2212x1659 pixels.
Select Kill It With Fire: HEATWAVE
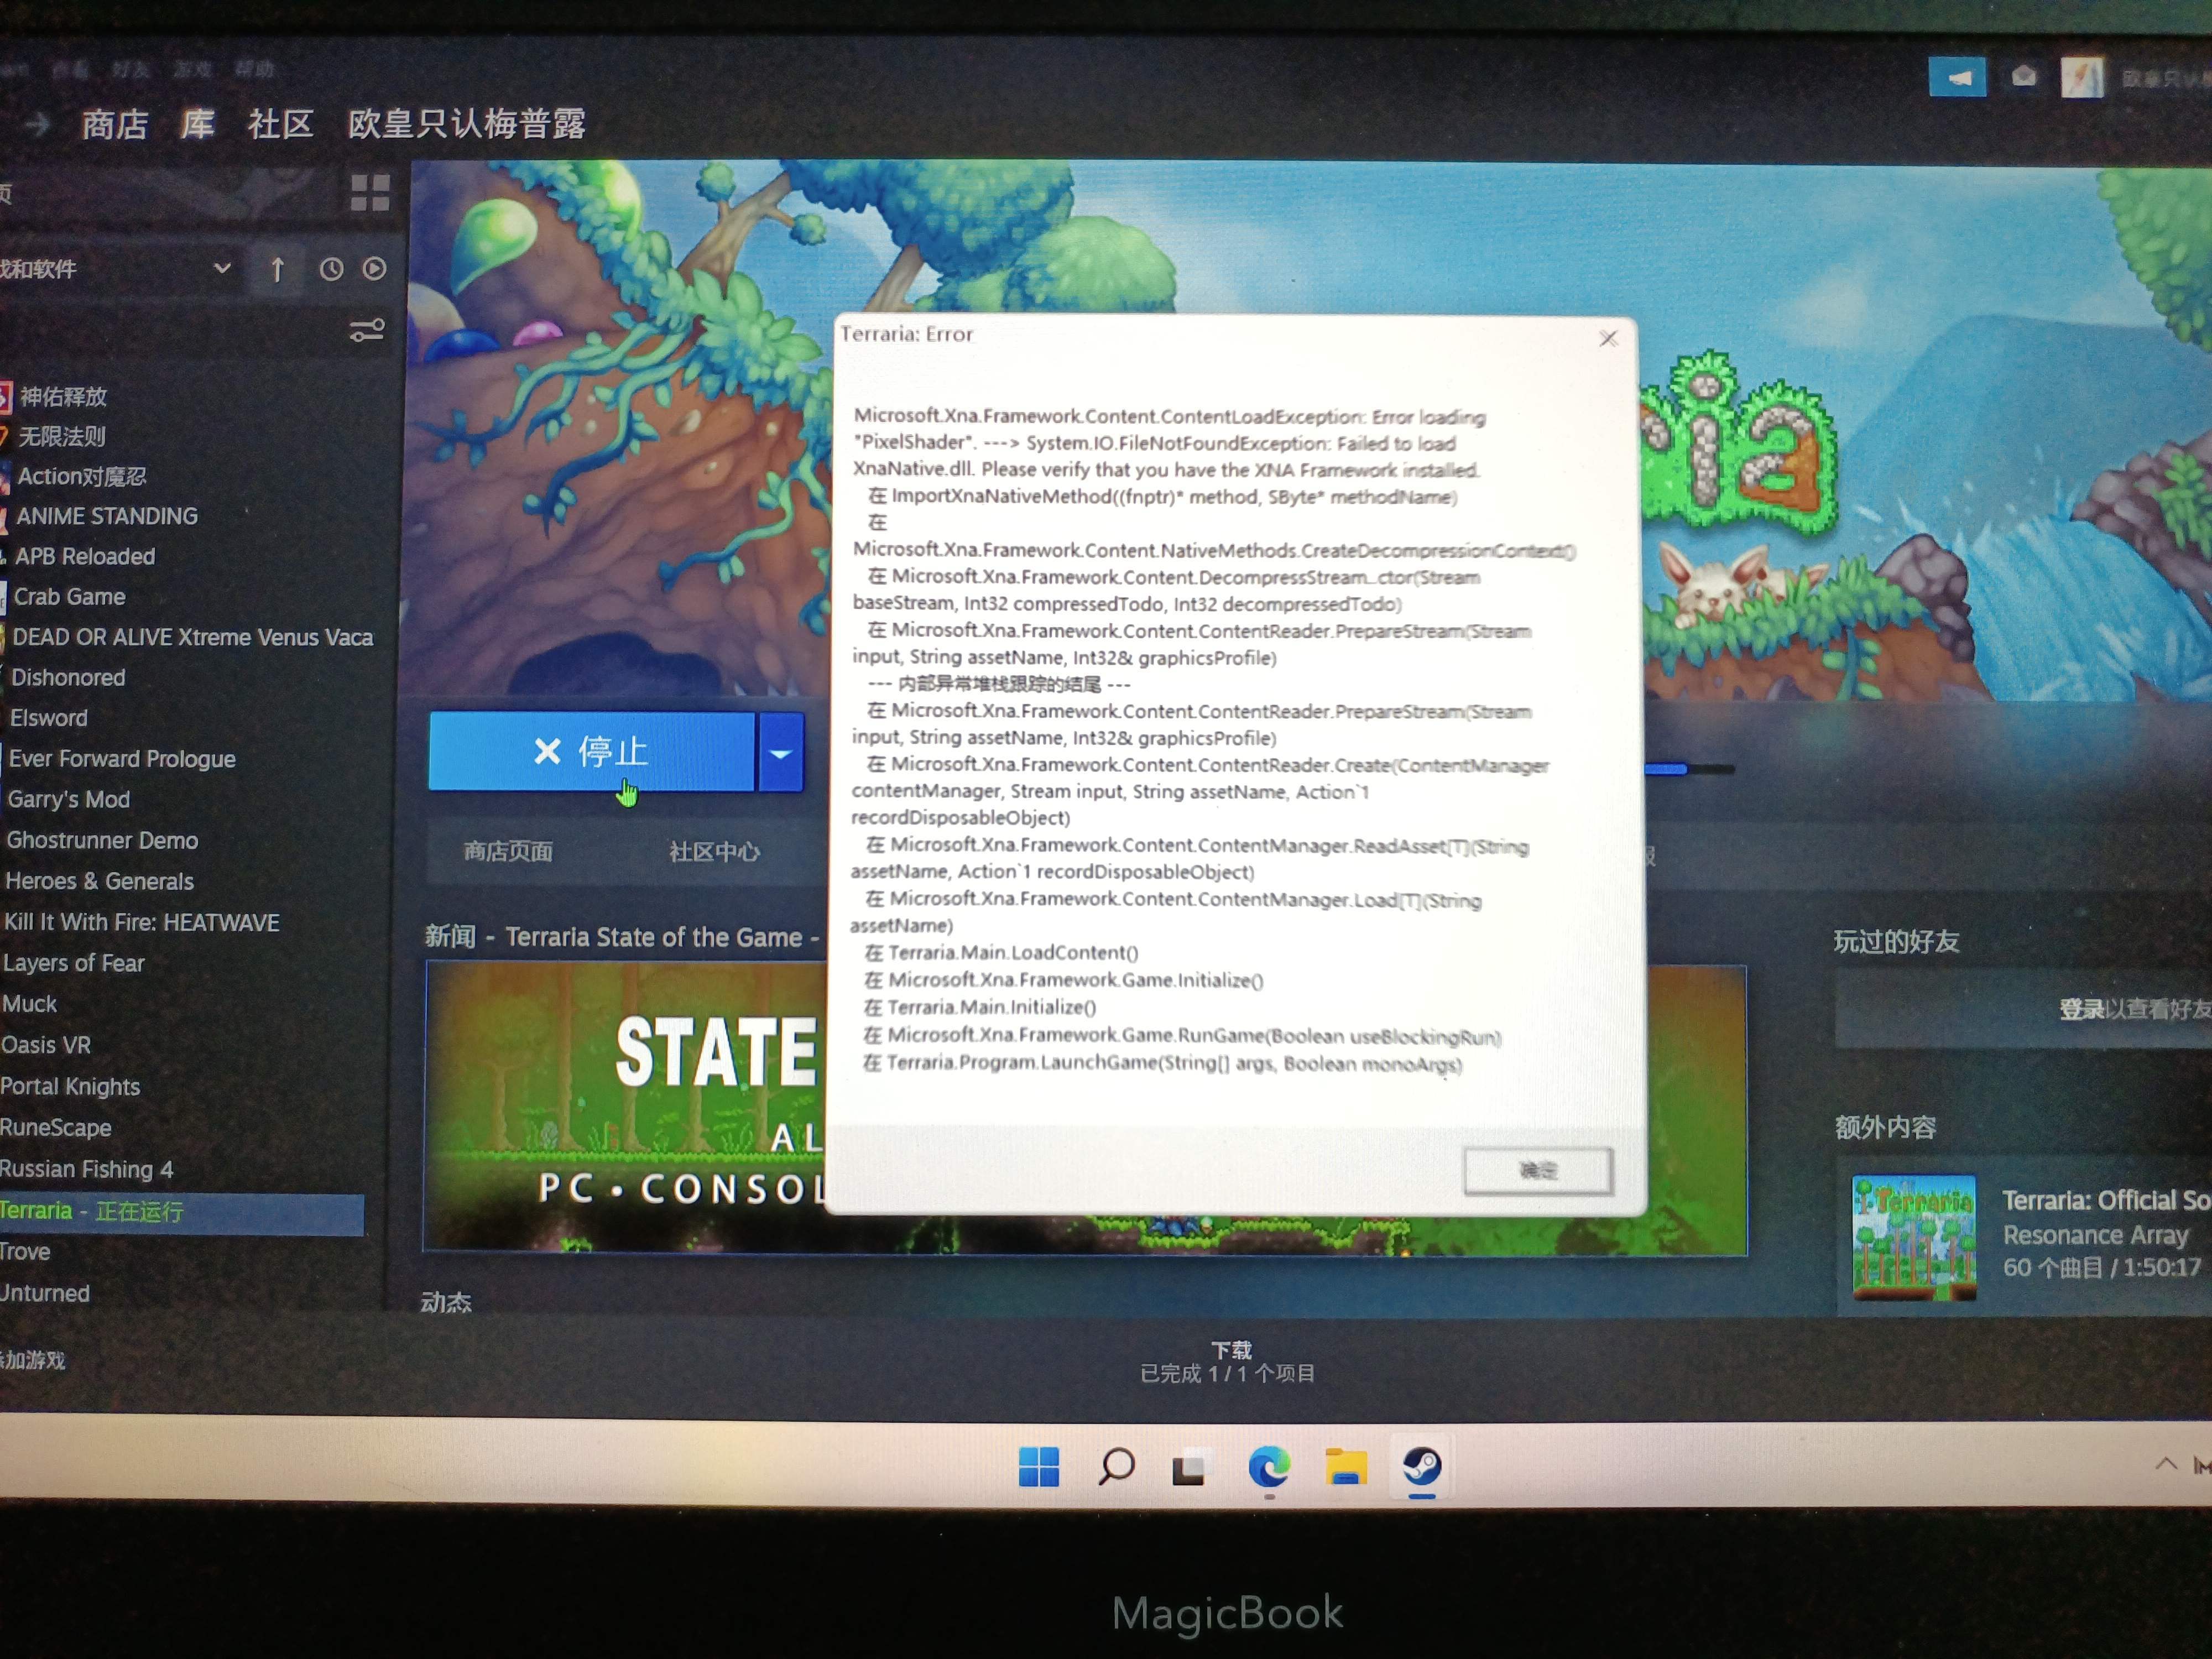tap(141, 923)
